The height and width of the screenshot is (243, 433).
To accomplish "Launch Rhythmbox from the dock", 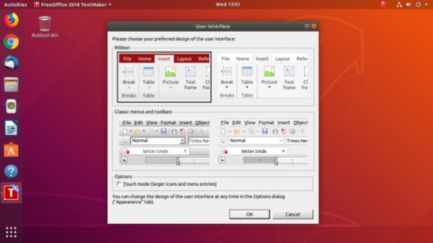I will pos(11,106).
